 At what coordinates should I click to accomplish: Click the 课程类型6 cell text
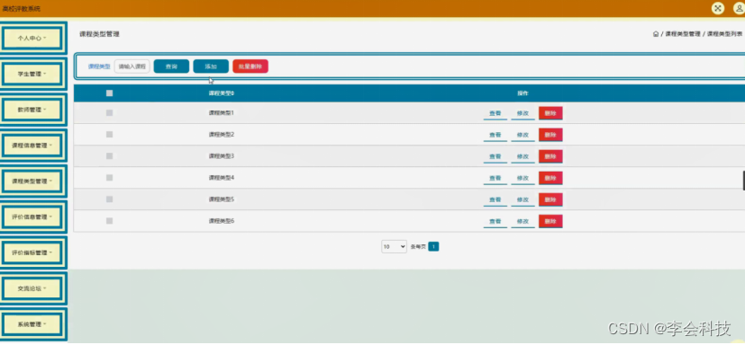click(x=222, y=221)
